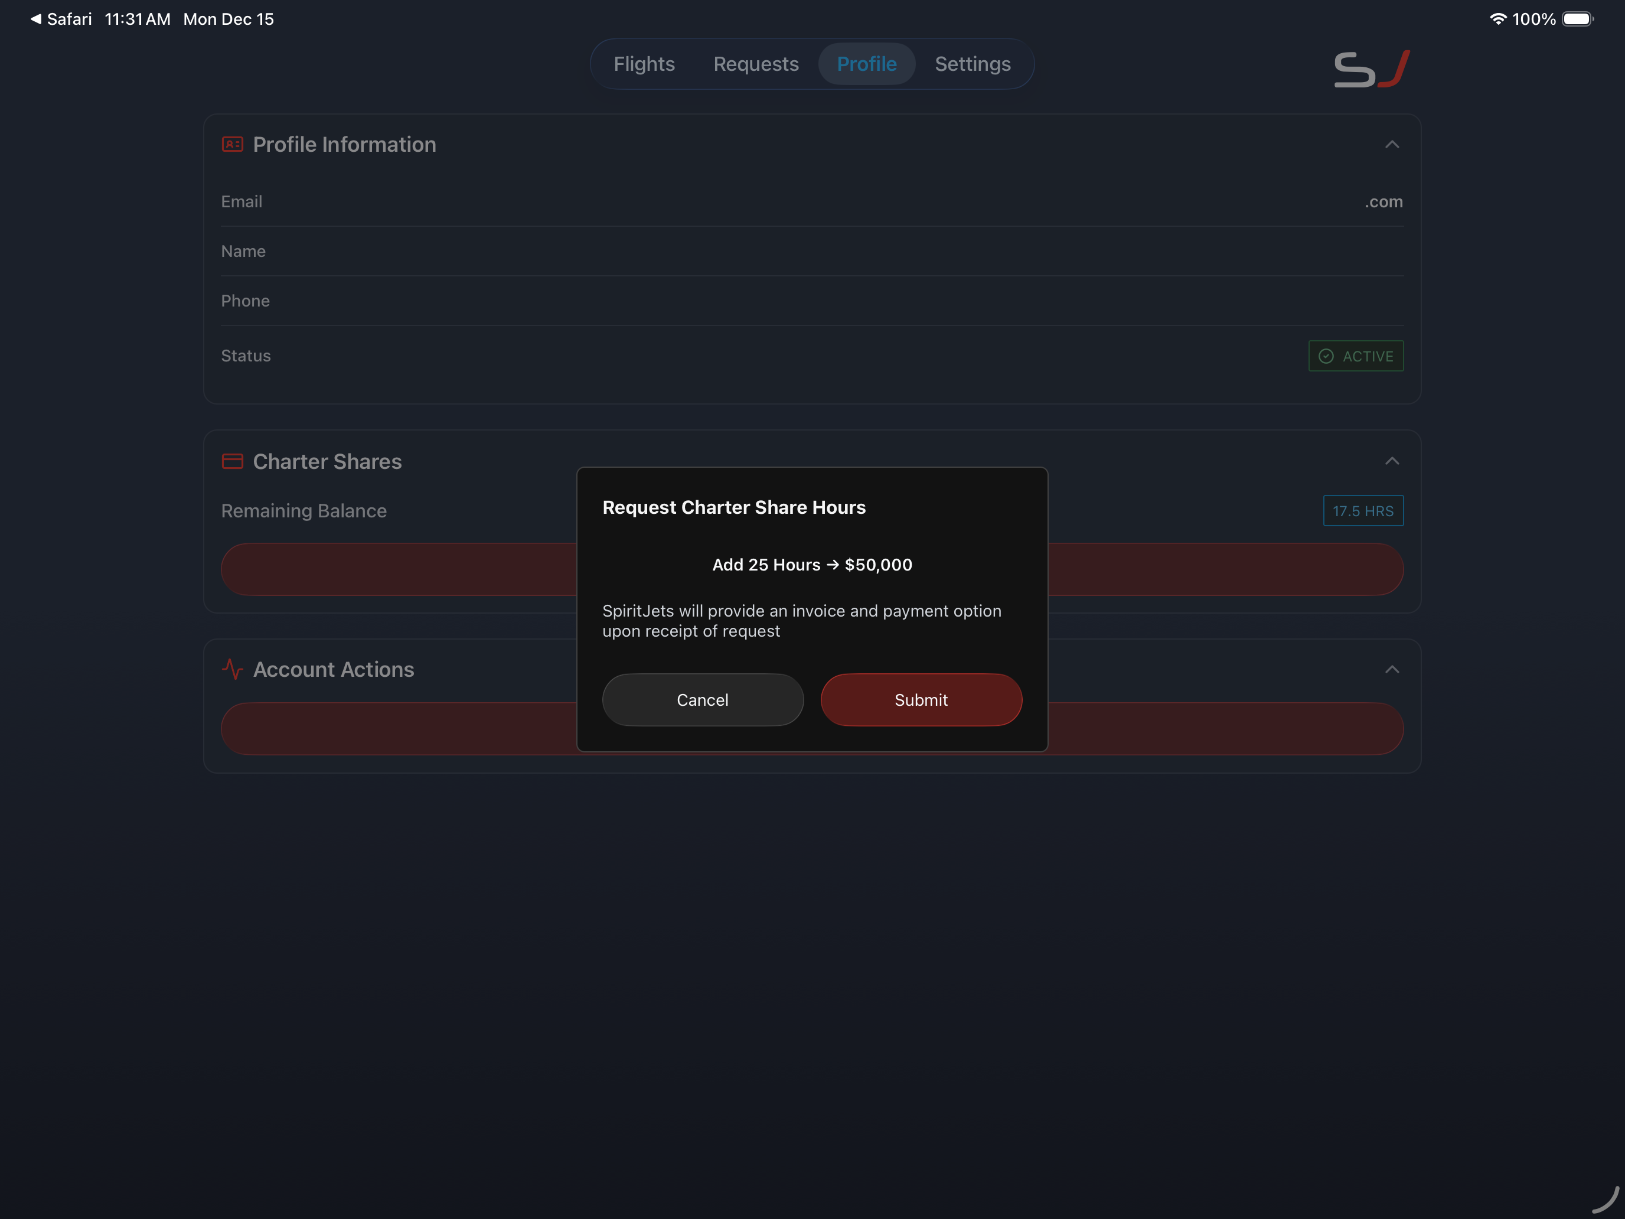Click the Charter Shares credit card icon

(x=232, y=461)
